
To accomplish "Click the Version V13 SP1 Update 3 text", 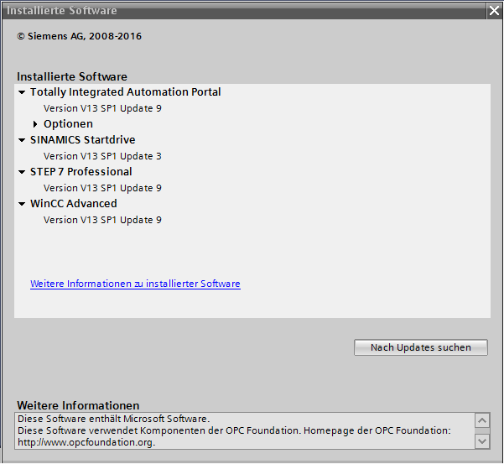I will point(102,156).
